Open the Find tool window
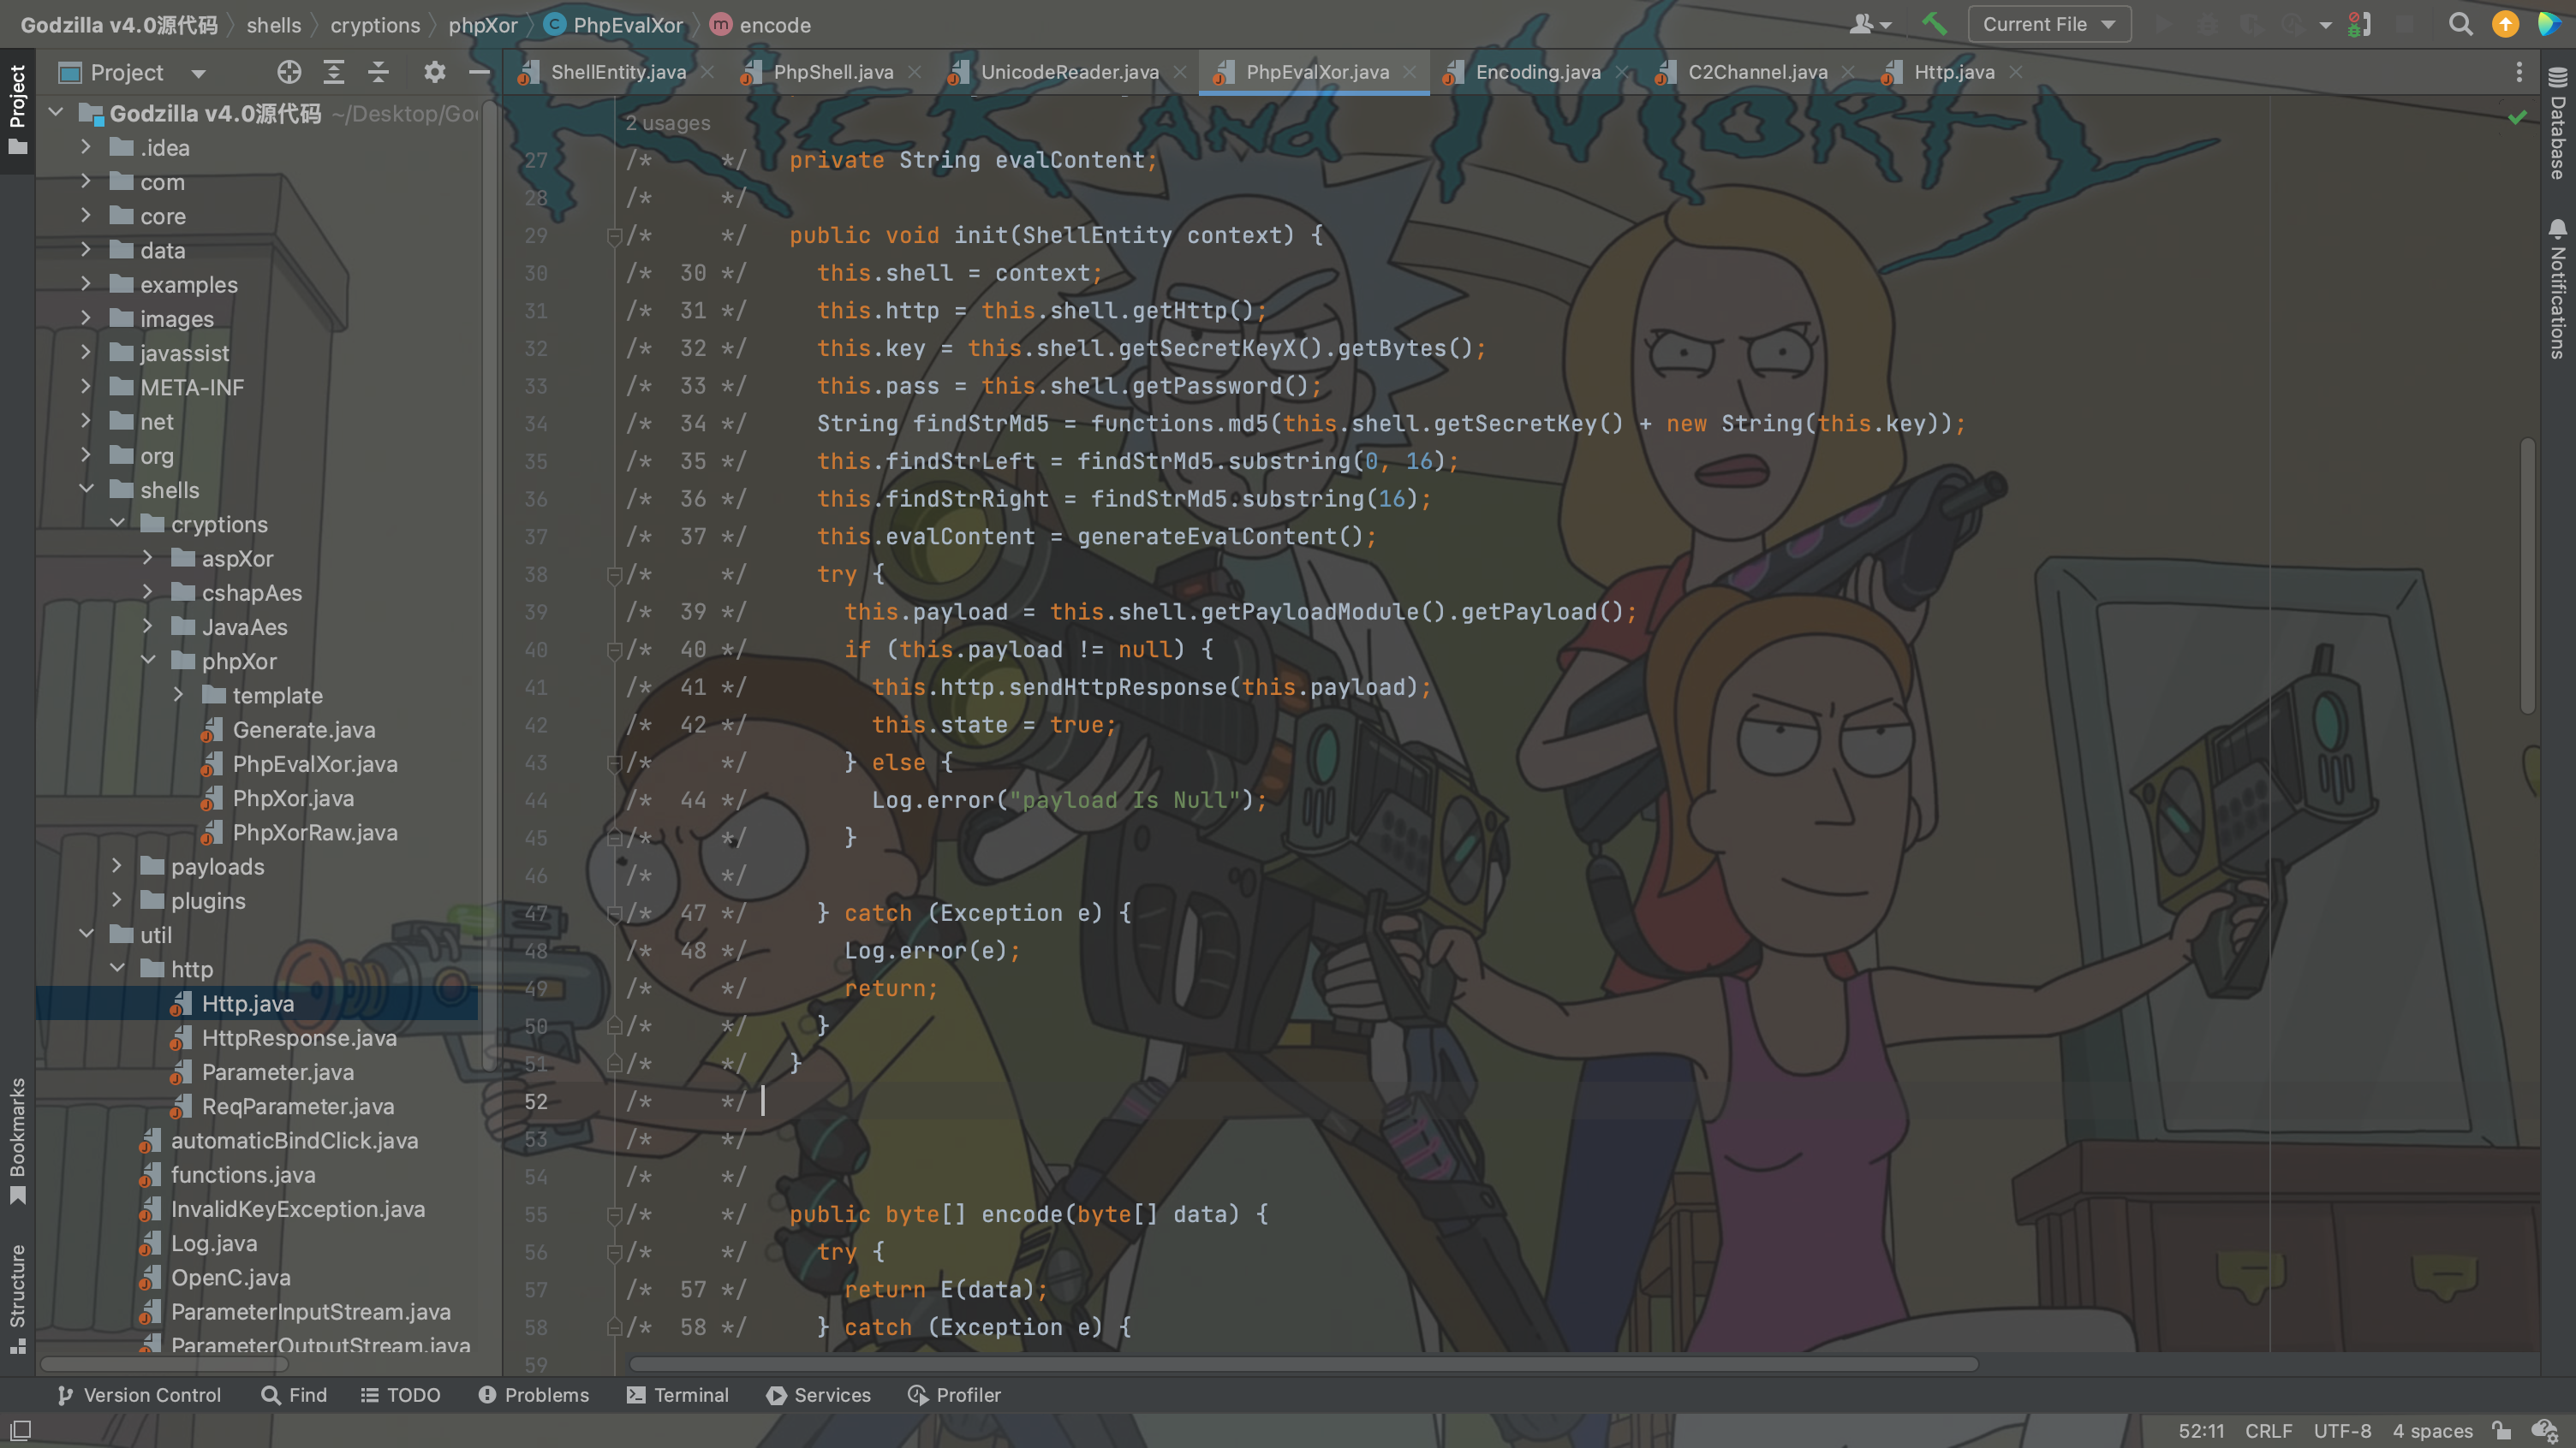2576x1448 pixels. click(x=294, y=1395)
